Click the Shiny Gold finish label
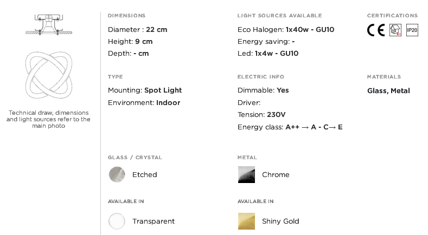This screenshot has width=428, height=235. pos(280,221)
